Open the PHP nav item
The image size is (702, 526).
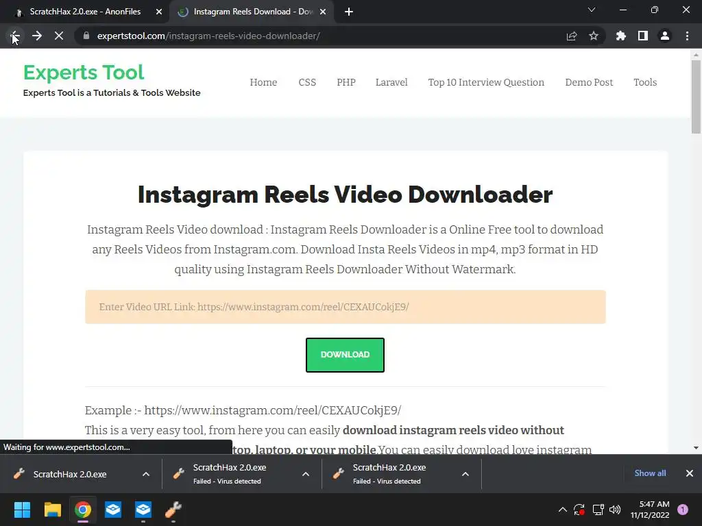[x=346, y=82]
